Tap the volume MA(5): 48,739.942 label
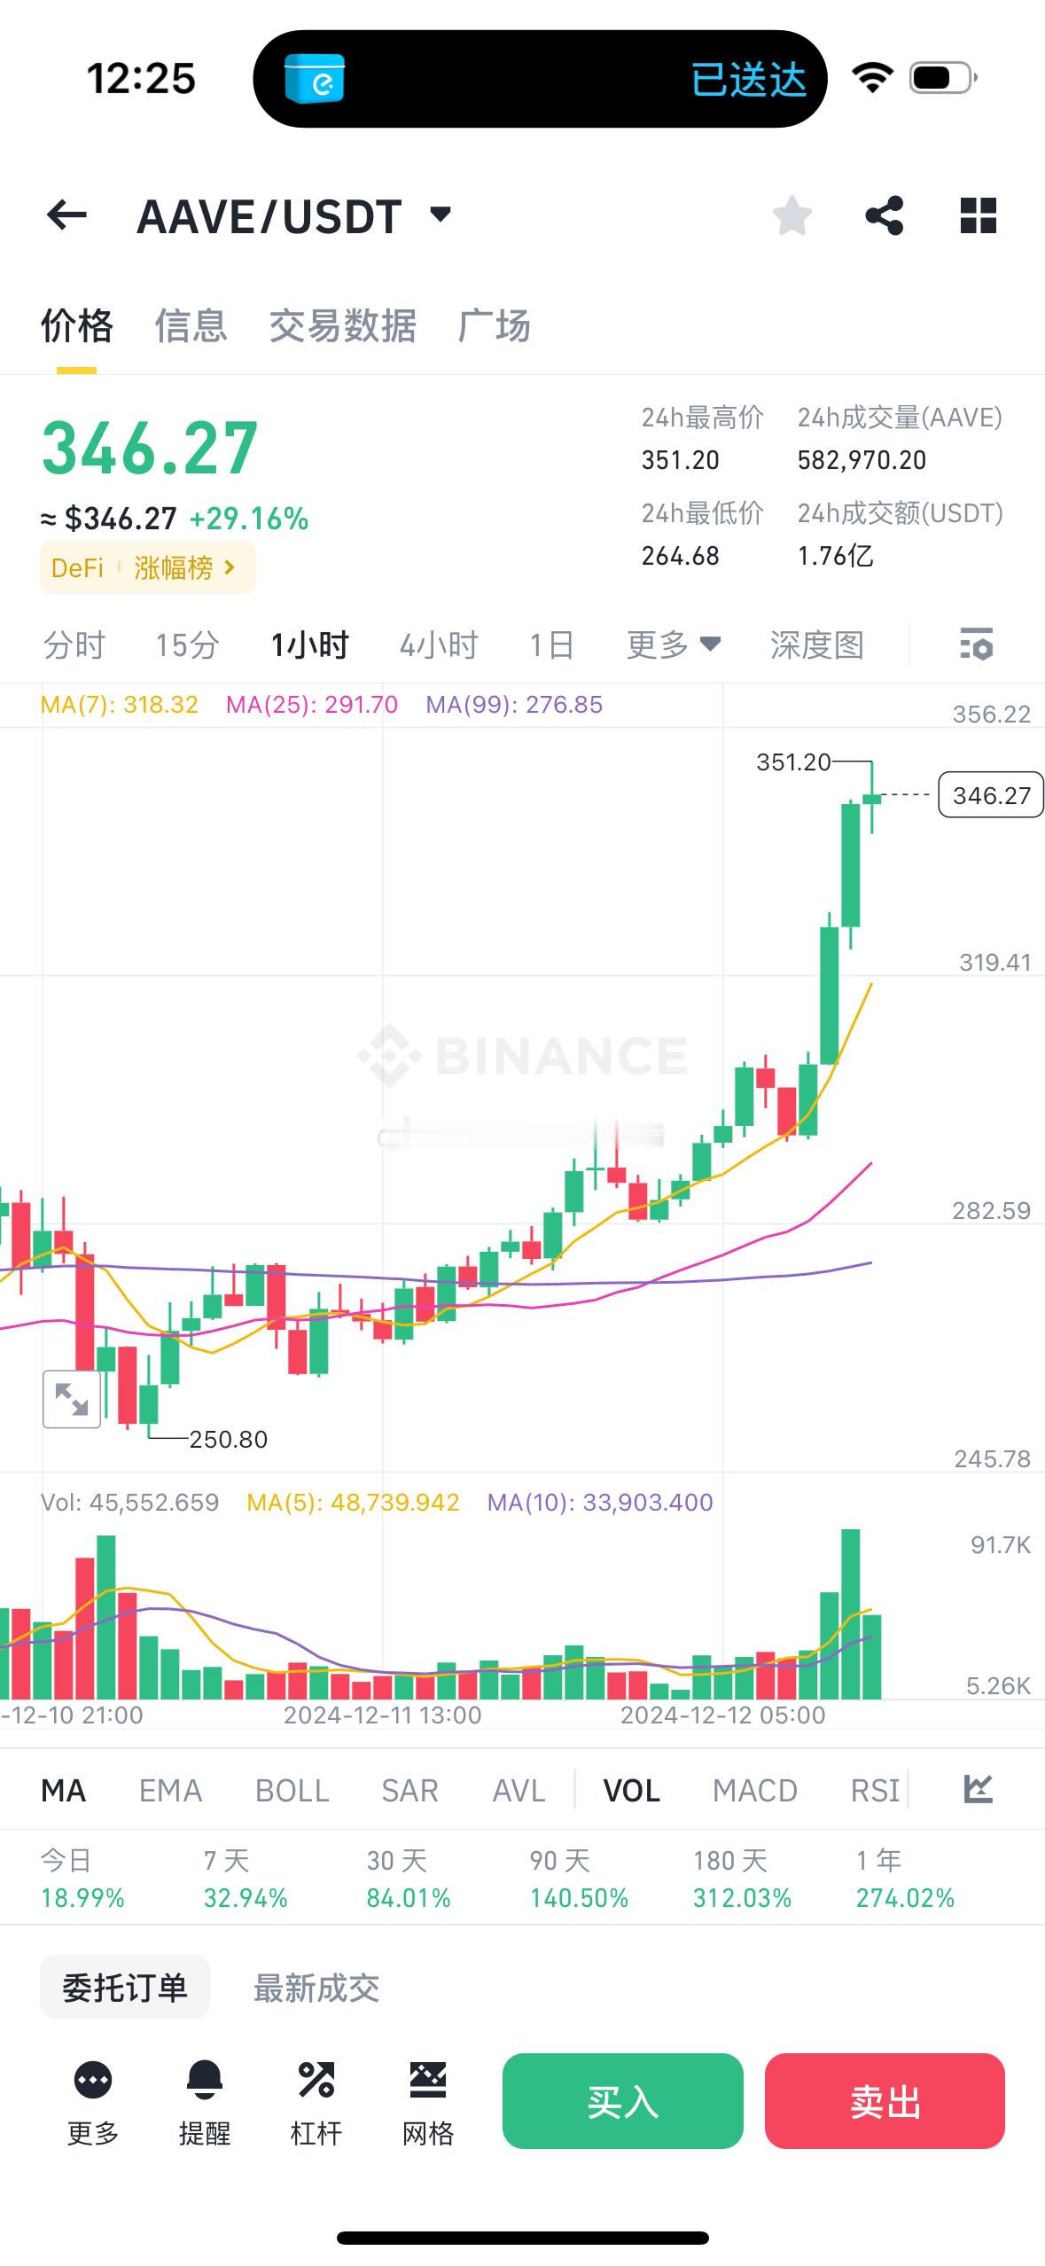This screenshot has height=2266, width=1045. tap(353, 1503)
